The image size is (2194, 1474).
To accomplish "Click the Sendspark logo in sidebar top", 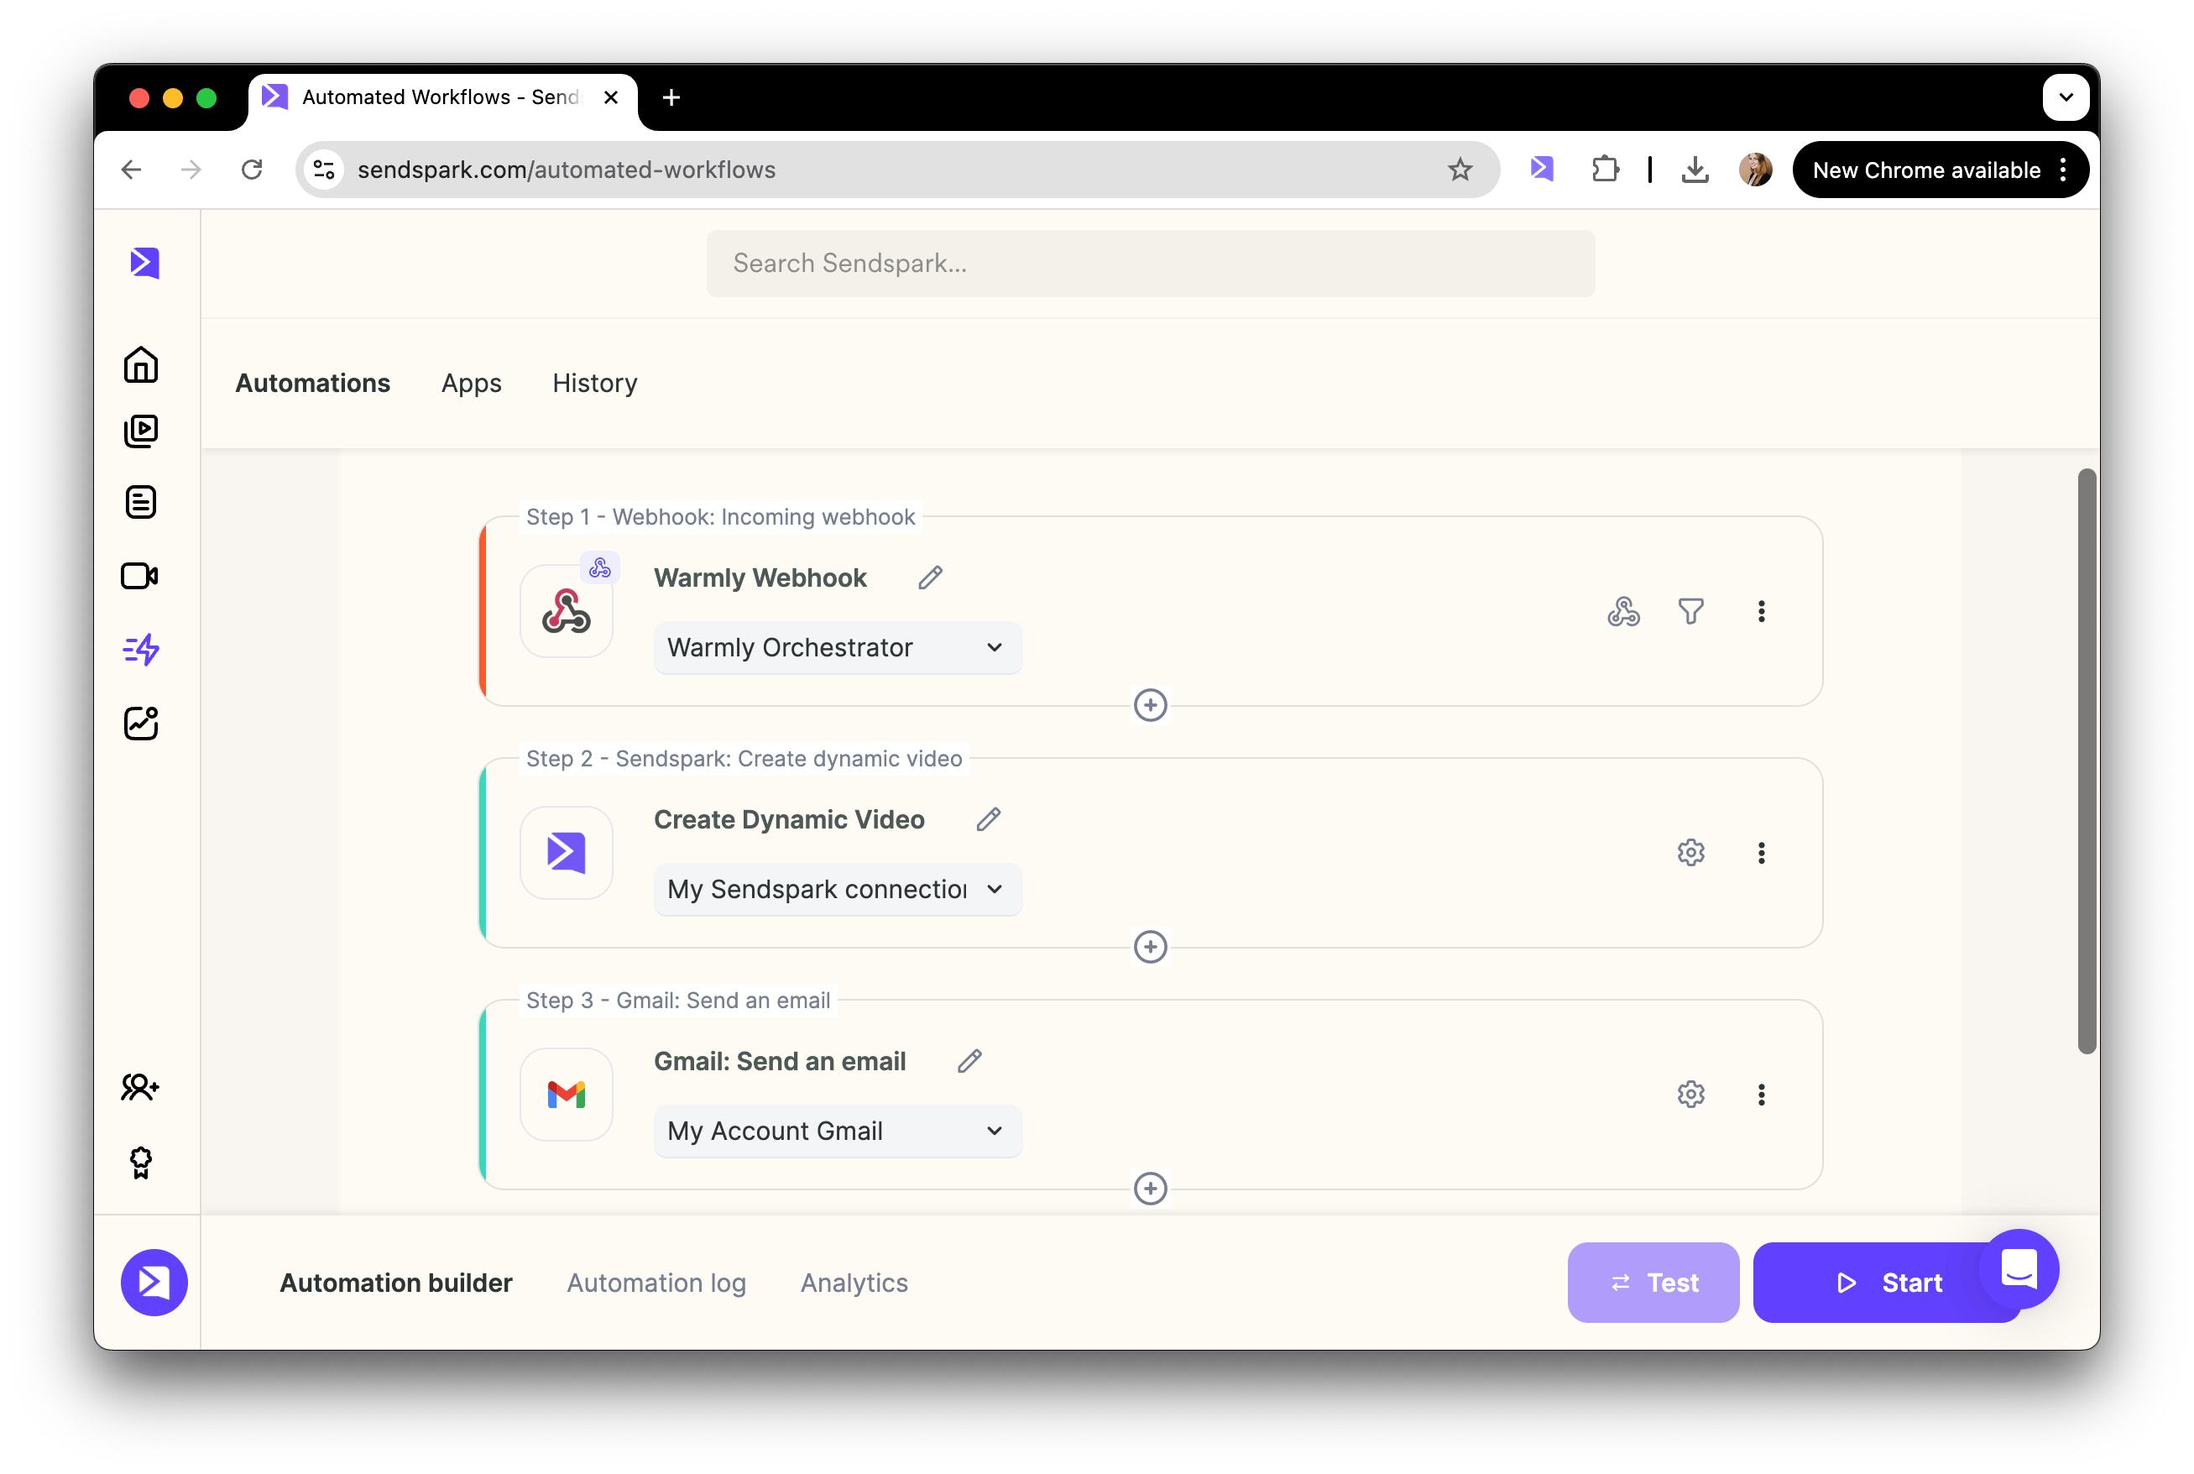I will tap(144, 264).
